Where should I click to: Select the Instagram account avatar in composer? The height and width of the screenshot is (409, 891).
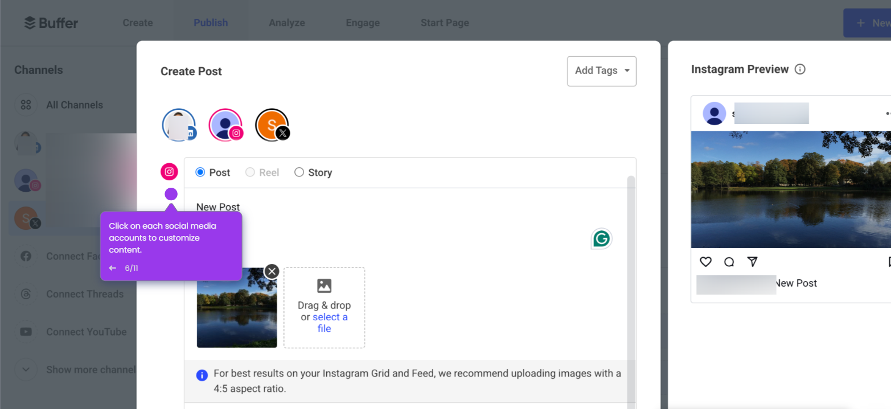[x=225, y=125]
